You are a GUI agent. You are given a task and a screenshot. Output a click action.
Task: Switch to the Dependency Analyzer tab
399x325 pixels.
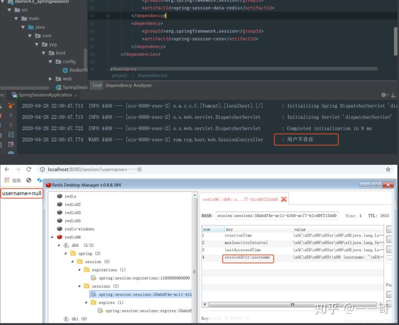coord(128,85)
